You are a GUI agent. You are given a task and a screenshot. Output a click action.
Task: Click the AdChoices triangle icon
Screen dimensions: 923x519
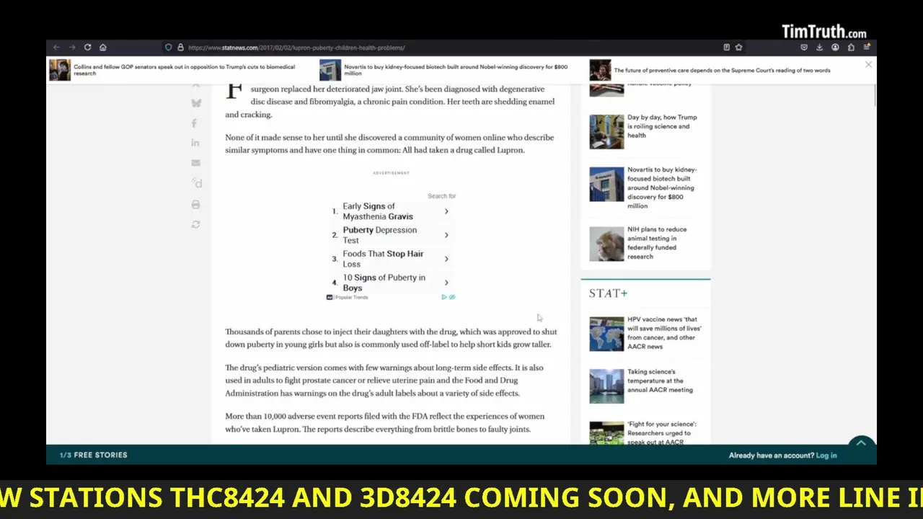tap(444, 297)
